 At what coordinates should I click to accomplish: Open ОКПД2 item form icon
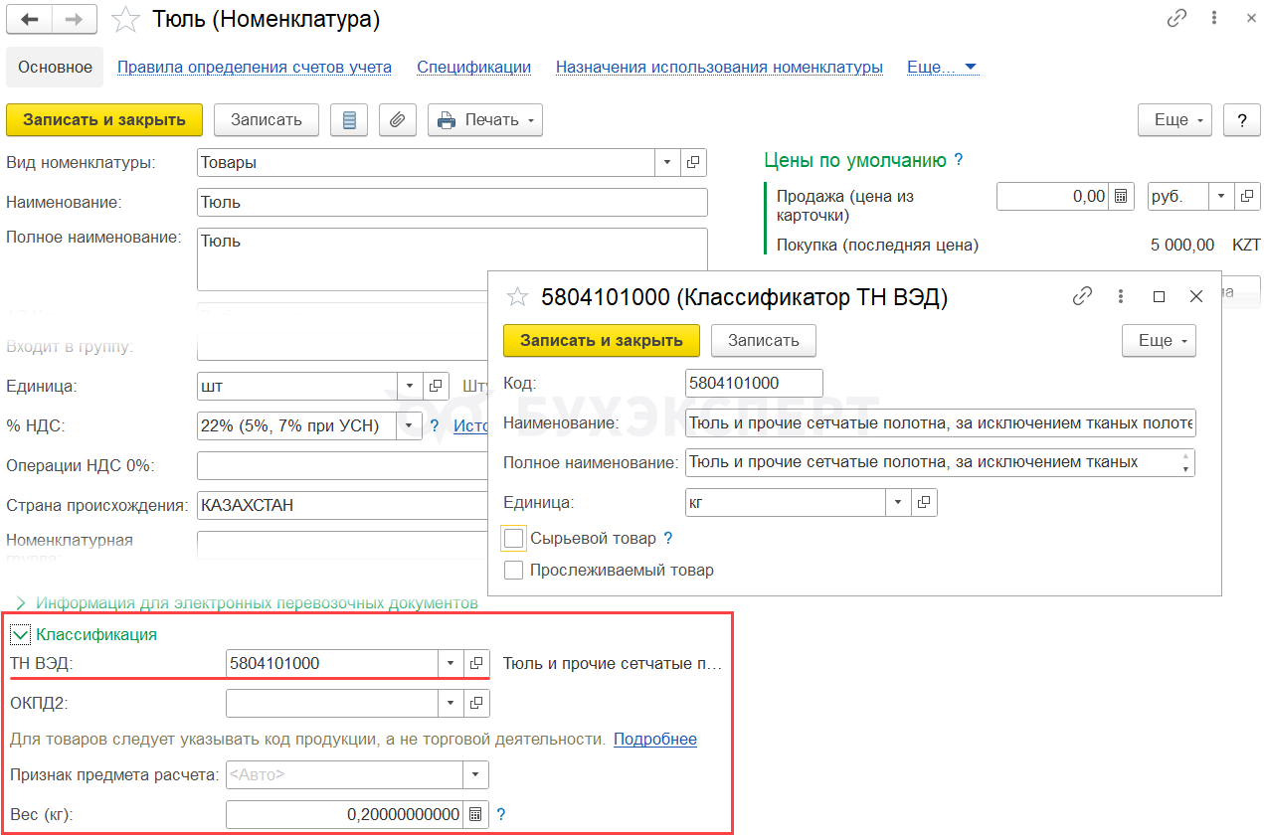click(476, 703)
